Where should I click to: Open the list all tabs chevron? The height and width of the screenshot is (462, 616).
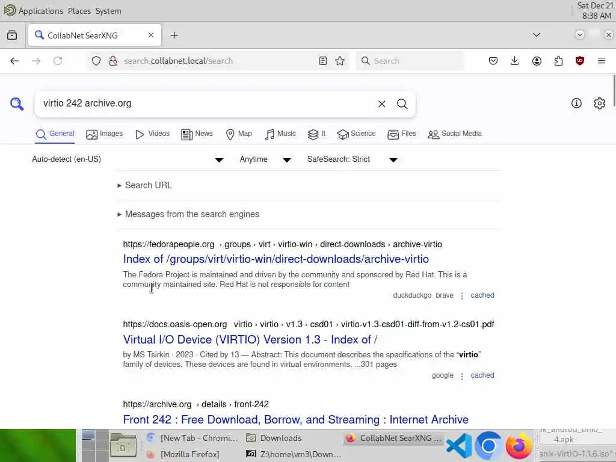[x=536, y=35]
